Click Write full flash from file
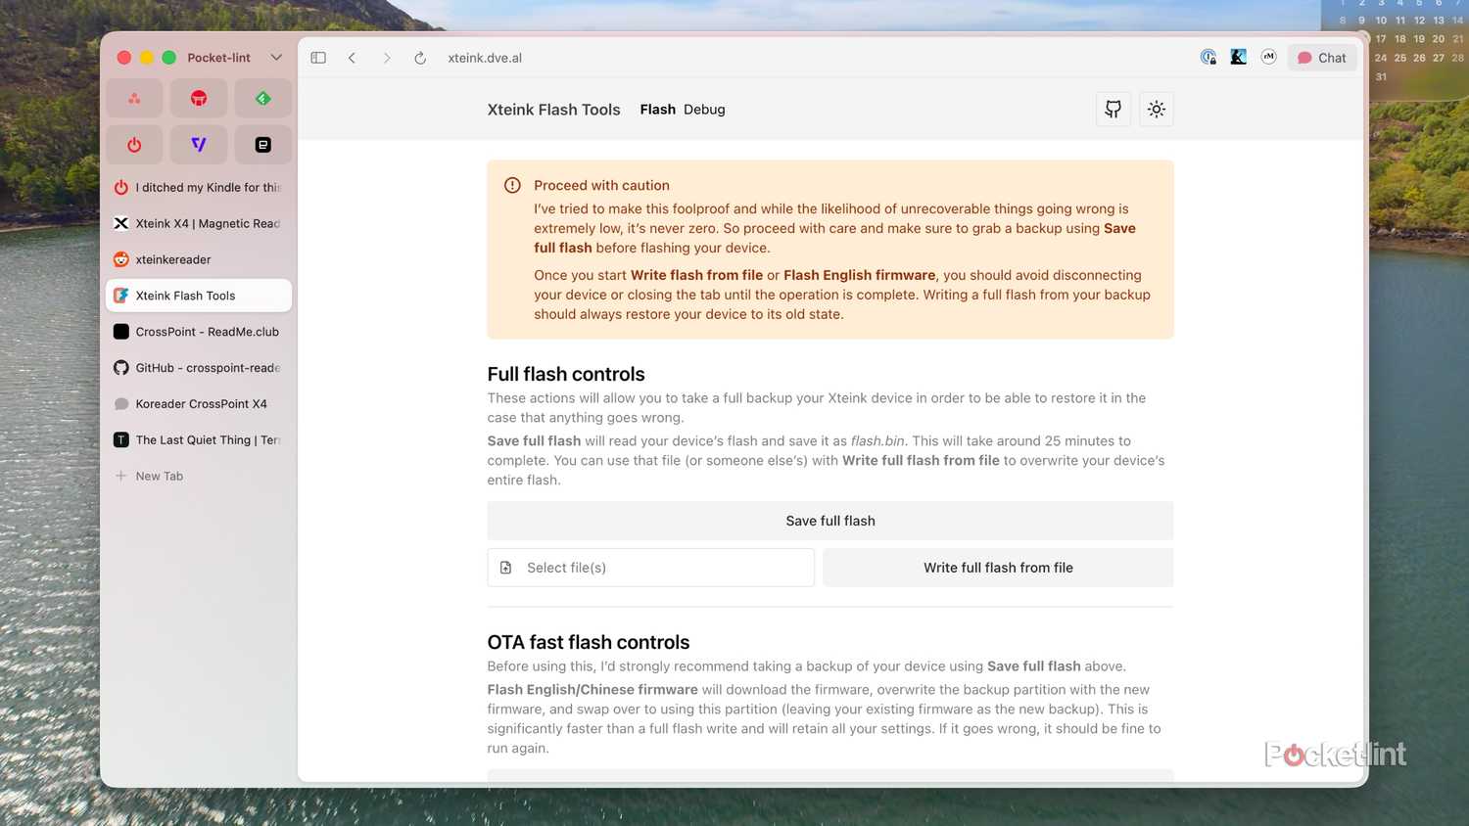Image resolution: width=1469 pixels, height=826 pixels. coord(998,568)
